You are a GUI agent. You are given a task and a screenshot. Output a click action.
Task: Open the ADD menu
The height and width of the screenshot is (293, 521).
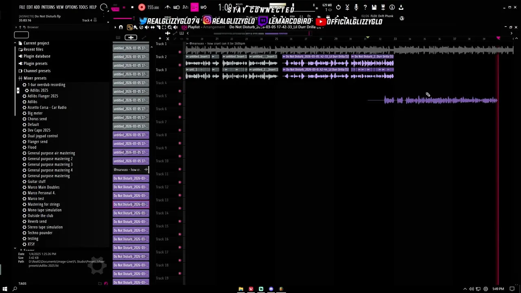coord(37,7)
